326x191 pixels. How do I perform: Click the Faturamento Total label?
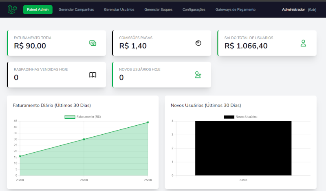33,38
